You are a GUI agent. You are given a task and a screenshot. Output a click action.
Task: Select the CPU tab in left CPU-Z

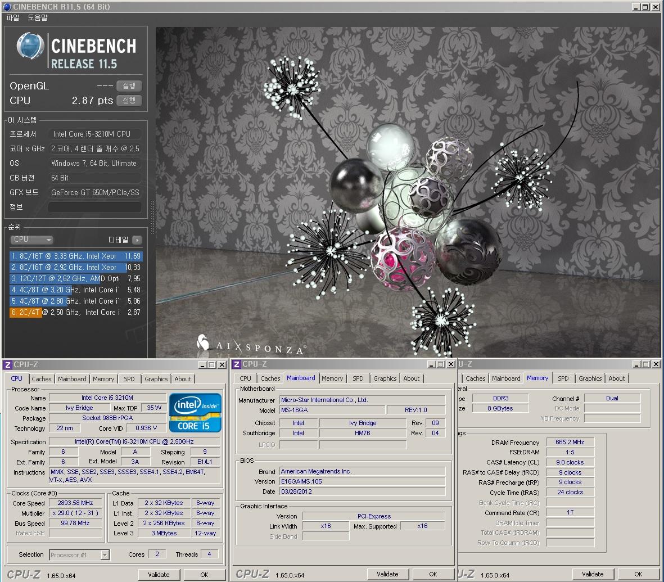pos(16,378)
